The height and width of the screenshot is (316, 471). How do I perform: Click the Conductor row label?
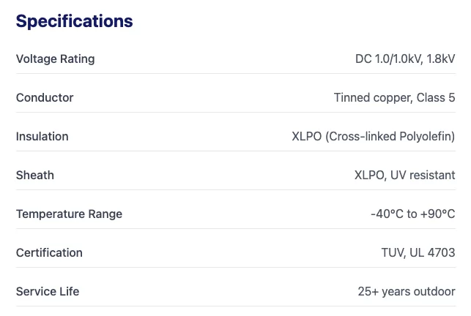click(45, 97)
